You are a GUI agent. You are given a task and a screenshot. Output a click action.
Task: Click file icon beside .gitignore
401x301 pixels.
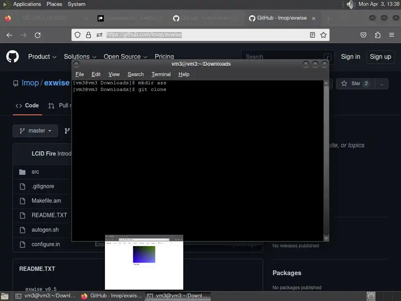22,186
